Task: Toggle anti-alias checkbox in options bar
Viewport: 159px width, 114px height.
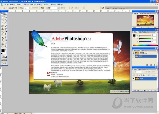Action: (x=31, y=8)
